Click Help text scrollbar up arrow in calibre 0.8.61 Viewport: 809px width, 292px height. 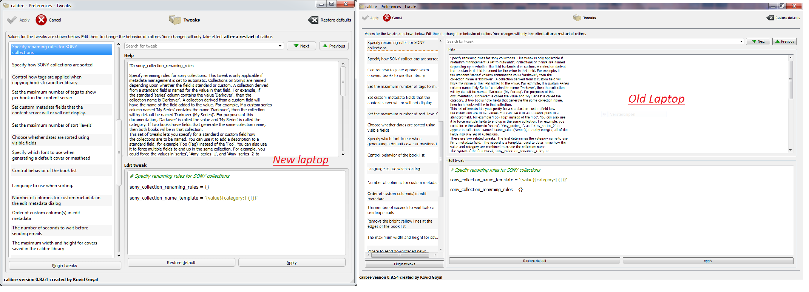point(343,64)
